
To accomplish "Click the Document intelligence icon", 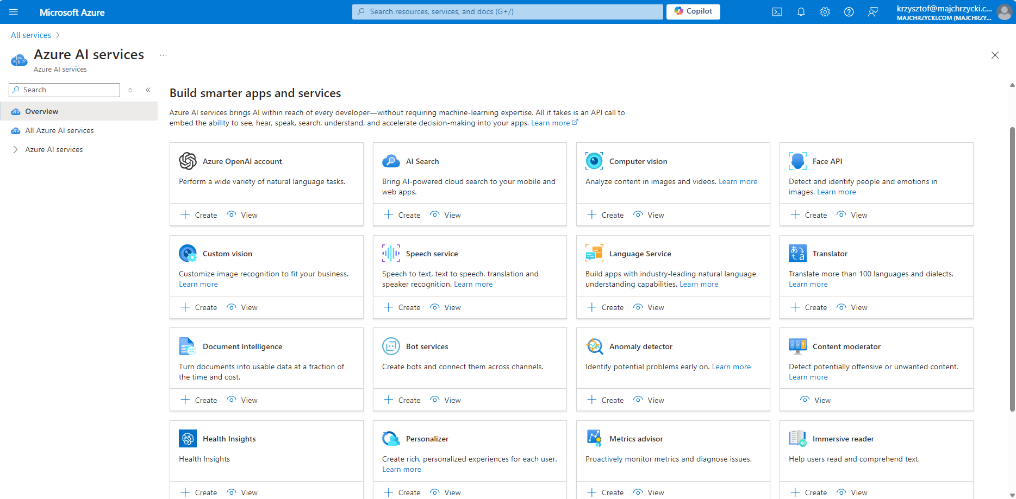I will point(188,346).
